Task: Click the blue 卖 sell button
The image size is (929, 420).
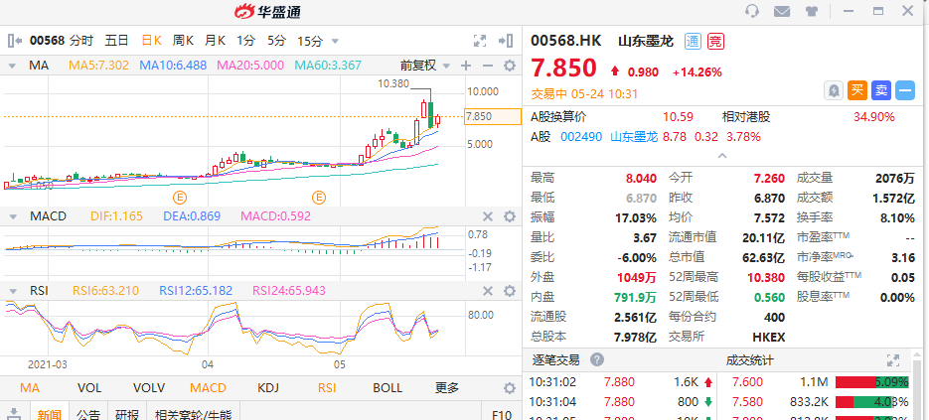Action: [x=881, y=90]
